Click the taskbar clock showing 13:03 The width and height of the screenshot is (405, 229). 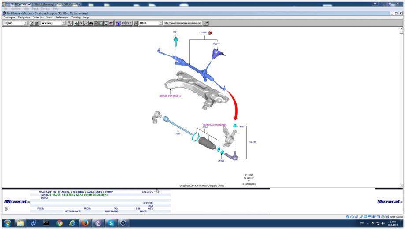coord(393,223)
